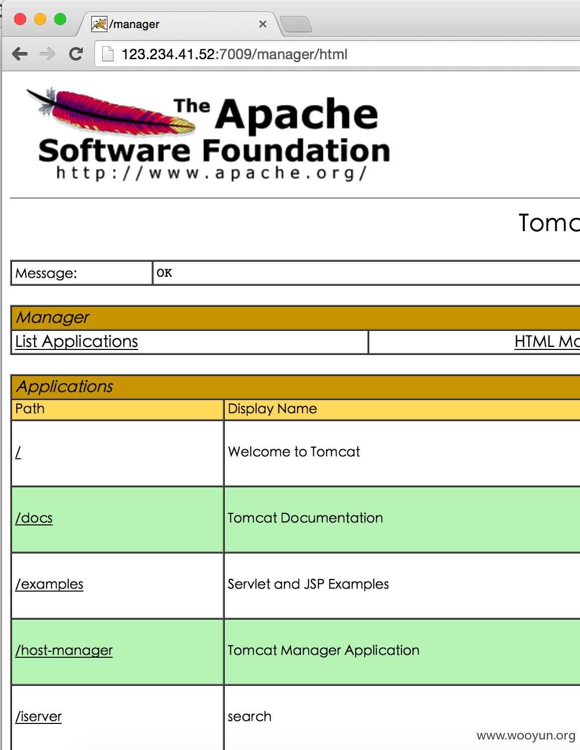
Task: Open the /docs application link
Action: click(x=34, y=518)
